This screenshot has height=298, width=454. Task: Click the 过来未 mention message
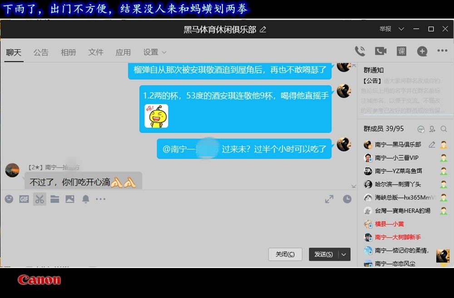244,149
